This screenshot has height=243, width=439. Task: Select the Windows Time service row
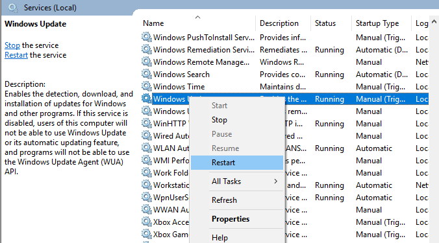[x=284, y=86]
